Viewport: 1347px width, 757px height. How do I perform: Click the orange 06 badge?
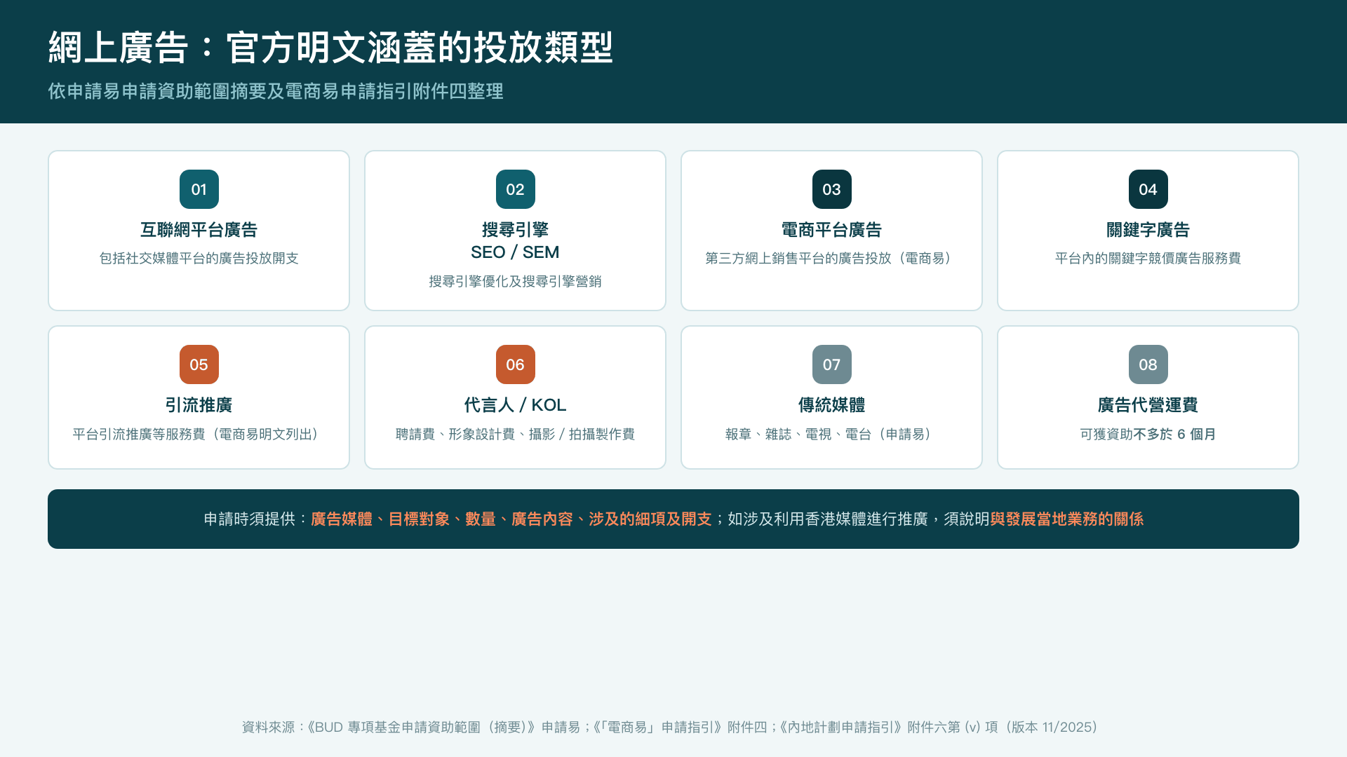(x=515, y=364)
